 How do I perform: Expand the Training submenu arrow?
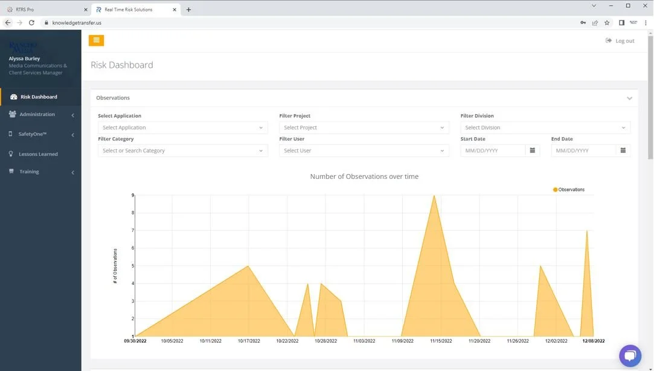(73, 172)
